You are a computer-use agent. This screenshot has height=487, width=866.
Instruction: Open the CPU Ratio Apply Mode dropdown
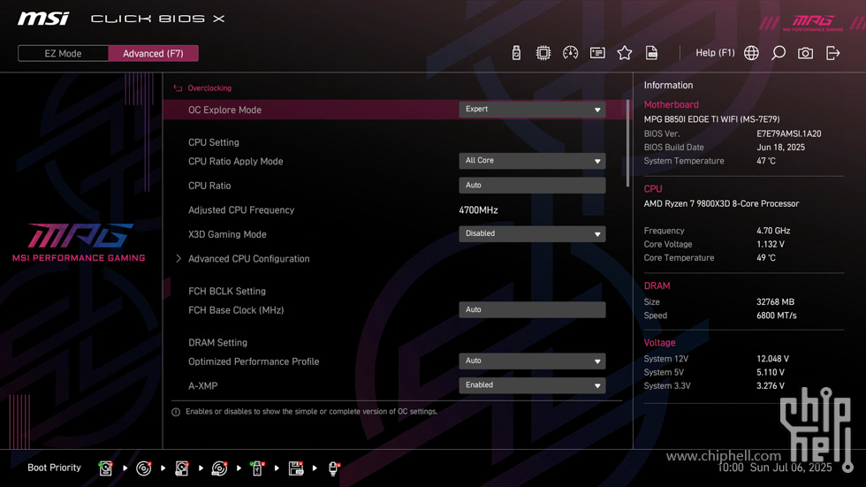[532, 161]
